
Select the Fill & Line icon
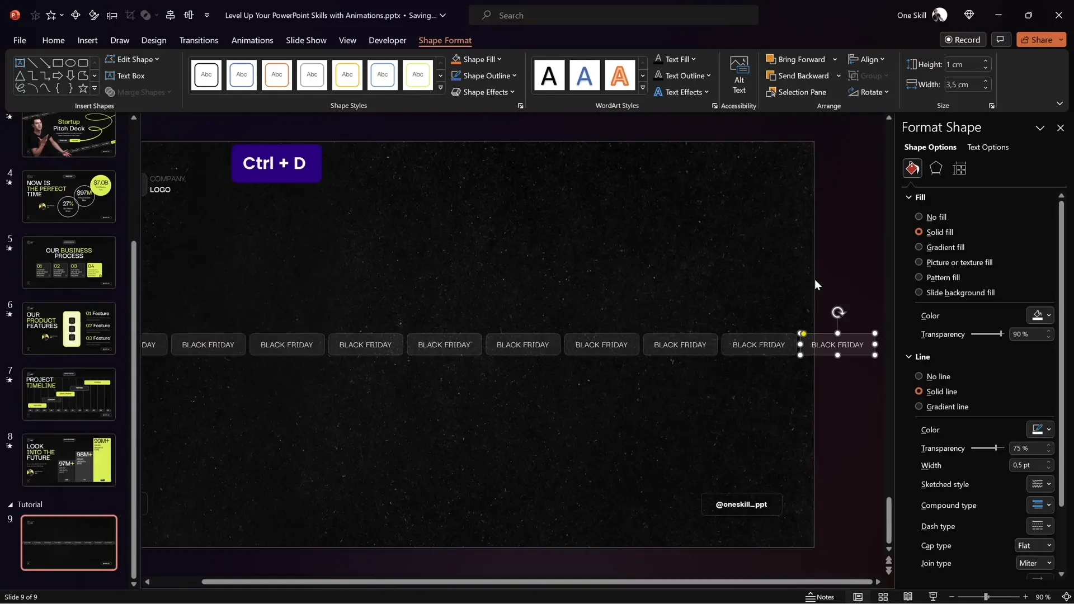pyautogui.click(x=912, y=168)
